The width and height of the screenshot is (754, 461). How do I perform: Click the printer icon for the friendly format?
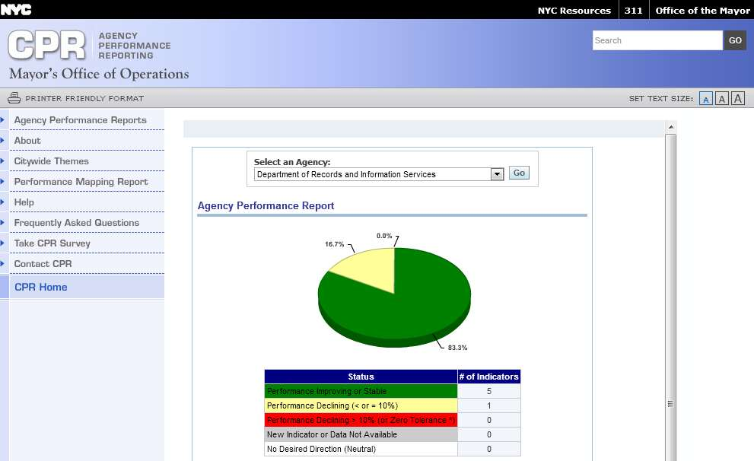point(14,98)
